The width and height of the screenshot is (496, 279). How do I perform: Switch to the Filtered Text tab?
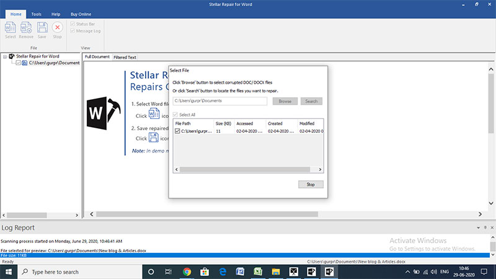click(x=125, y=57)
